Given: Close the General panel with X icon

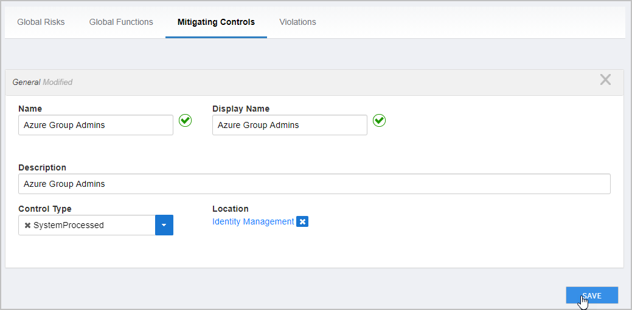Looking at the screenshot, I should [x=605, y=80].
